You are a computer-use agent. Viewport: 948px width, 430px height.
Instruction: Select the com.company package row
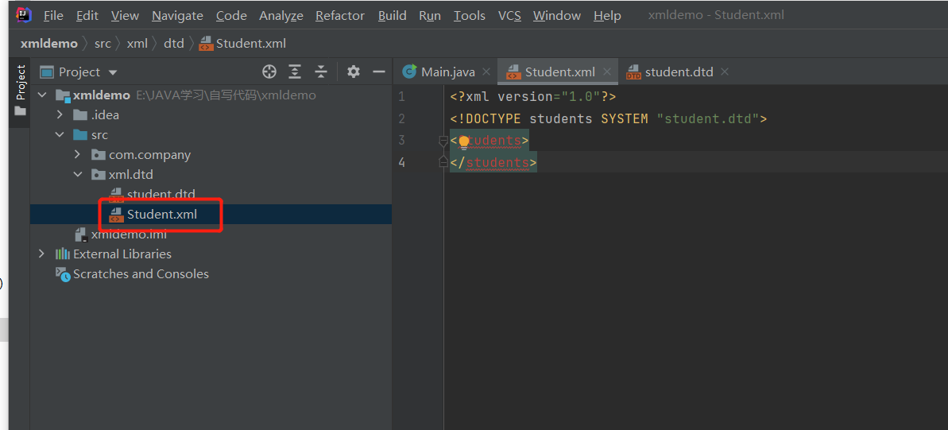[211, 154]
